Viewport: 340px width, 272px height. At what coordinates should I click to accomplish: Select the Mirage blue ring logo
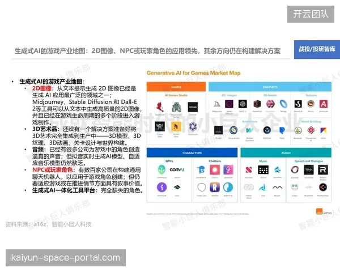(x=283, y=104)
